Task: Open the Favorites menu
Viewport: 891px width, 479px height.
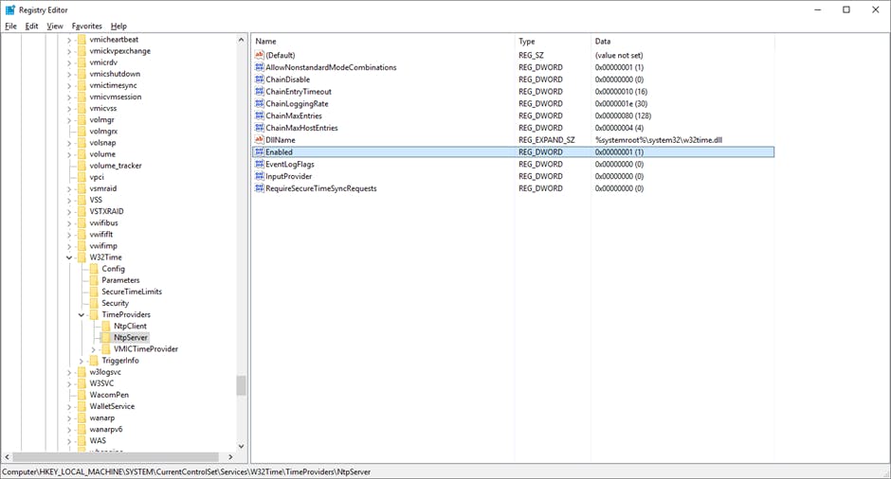Action: (x=86, y=26)
